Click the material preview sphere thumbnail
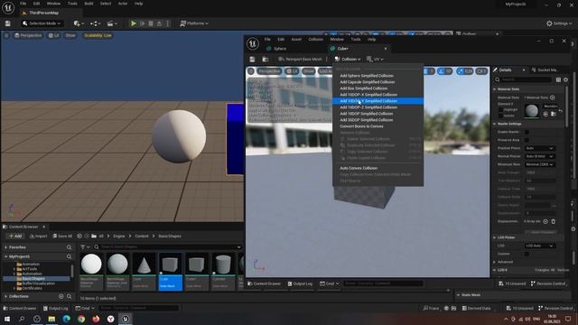This screenshot has width=578, height=325. click(x=532, y=110)
